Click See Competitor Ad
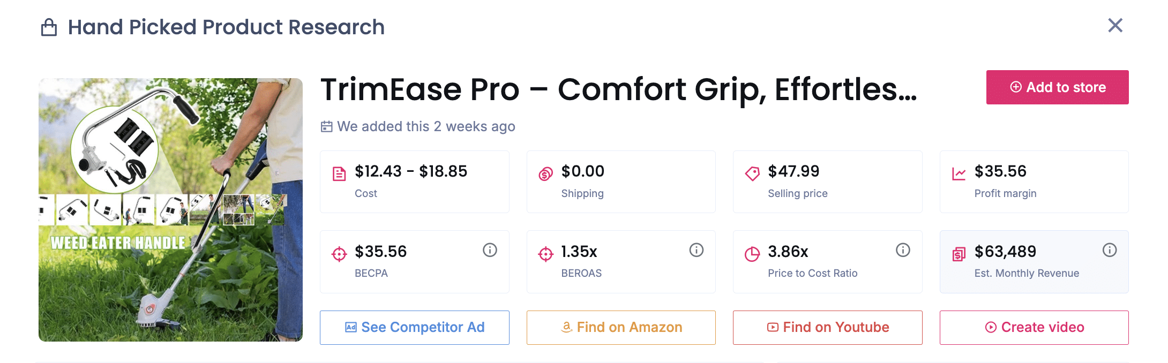Image resolution: width=1168 pixels, height=363 pixels. tap(414, 327)
